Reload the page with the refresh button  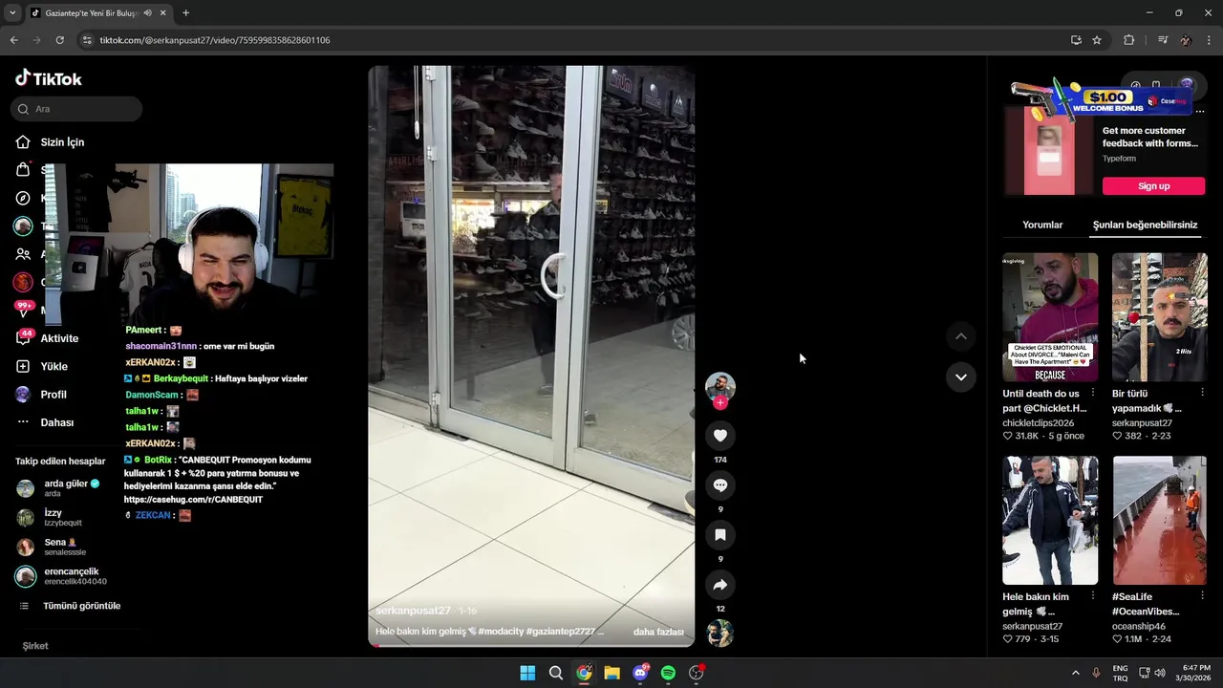pyautogui.click(x=59, y=40)
